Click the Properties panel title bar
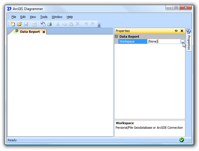This screenshot has height=151, width=199. pos(150,31)
